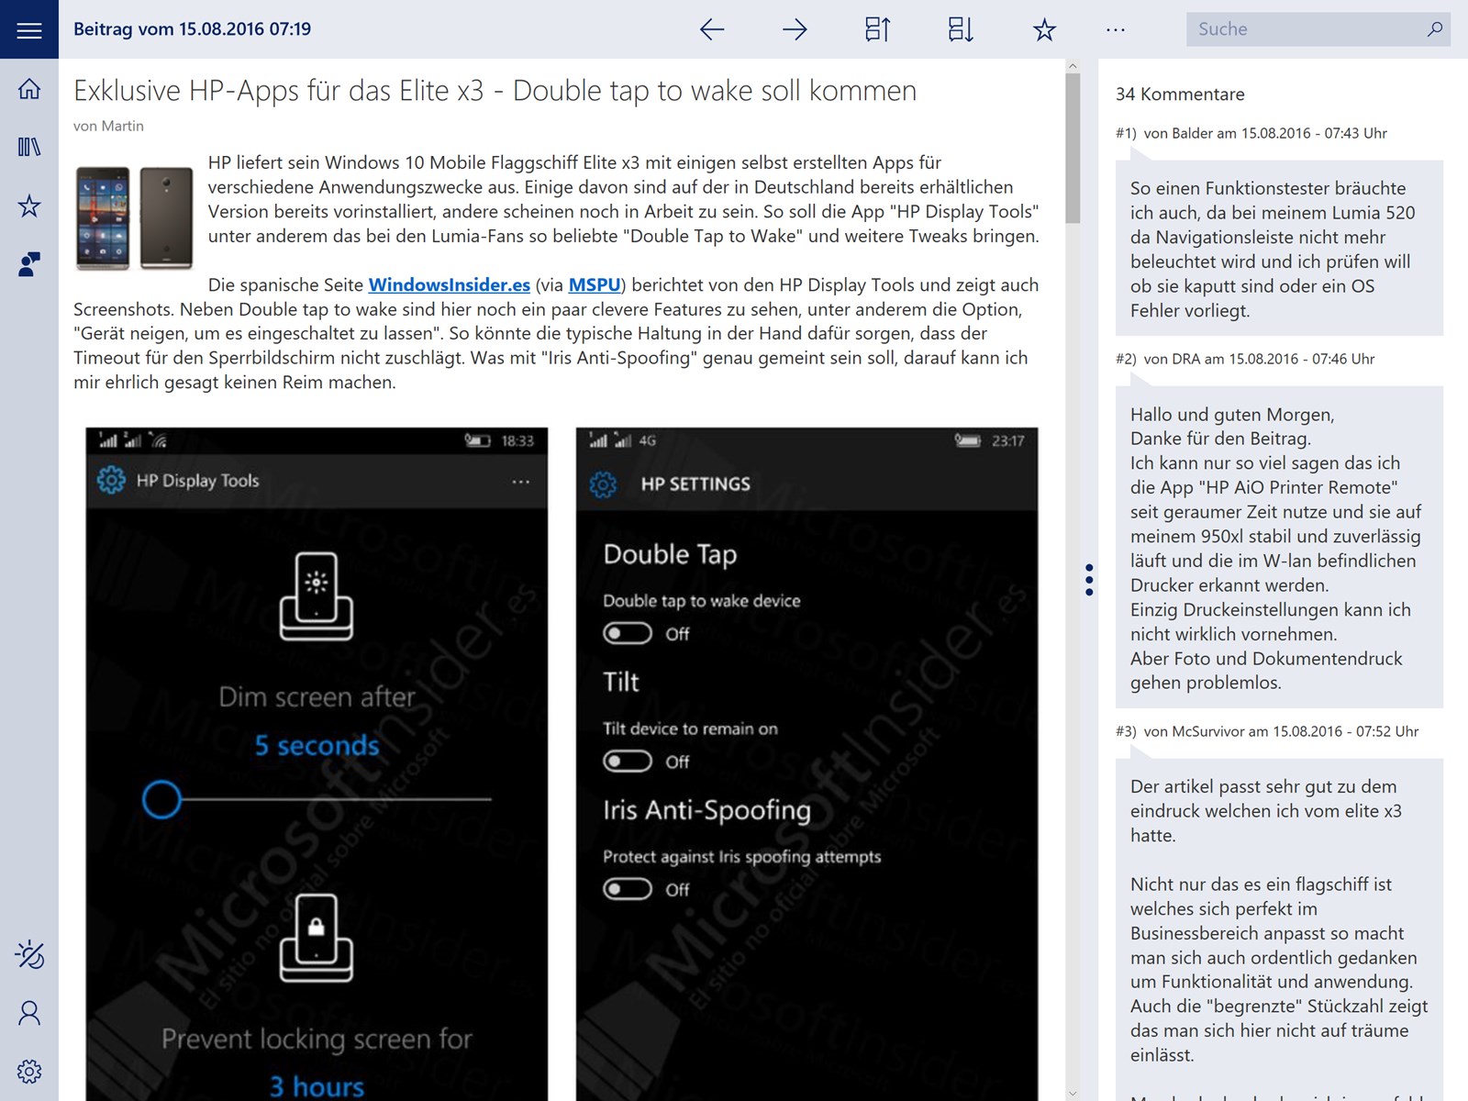Open the user account icon

pos(29,1013)
